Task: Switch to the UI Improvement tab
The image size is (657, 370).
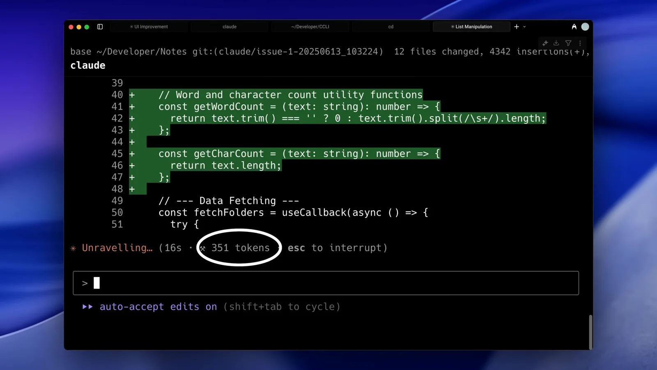Action: point(149,27)
